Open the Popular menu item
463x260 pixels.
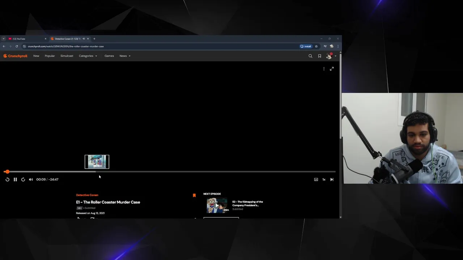click(x=50, y=56)
